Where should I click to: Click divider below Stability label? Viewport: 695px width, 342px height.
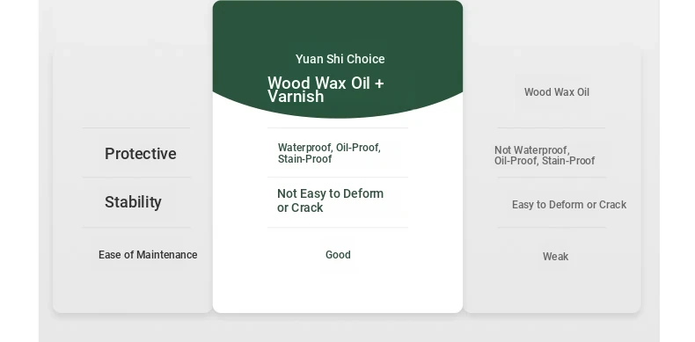click(x=136, y=228)
